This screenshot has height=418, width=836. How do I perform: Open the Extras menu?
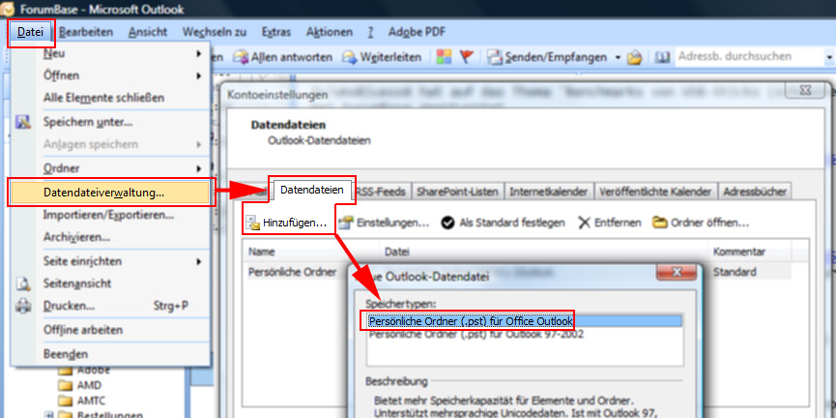coord(276,32)
